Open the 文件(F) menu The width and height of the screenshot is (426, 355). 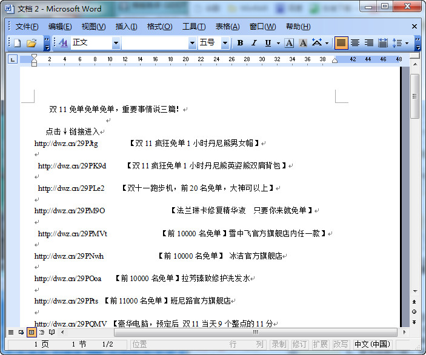[27, 27]
